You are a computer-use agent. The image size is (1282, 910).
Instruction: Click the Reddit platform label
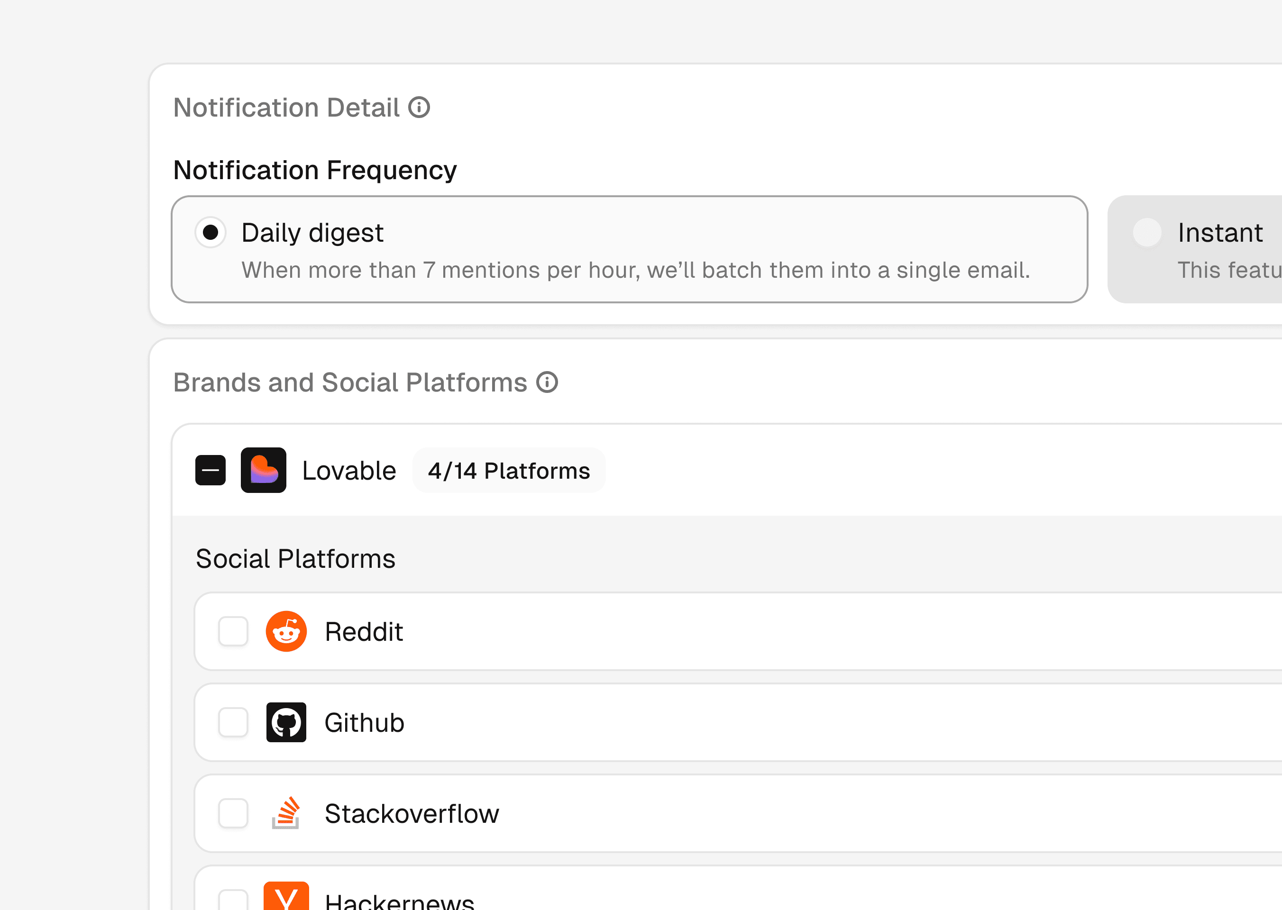[x=364, y=632]
